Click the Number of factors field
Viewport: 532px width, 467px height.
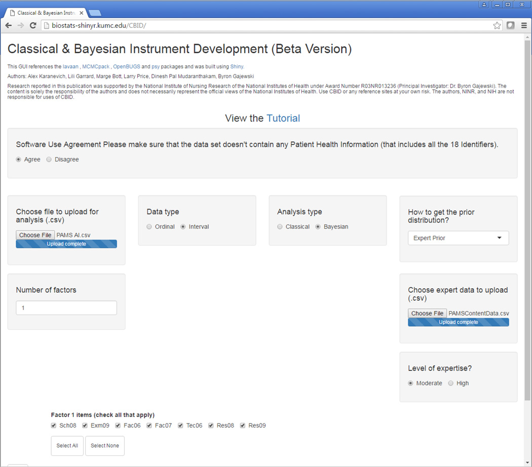[66, 308]
